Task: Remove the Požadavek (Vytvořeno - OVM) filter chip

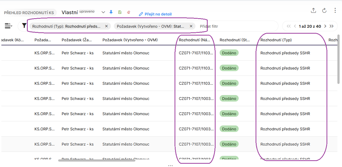Action: click(191, 26)
